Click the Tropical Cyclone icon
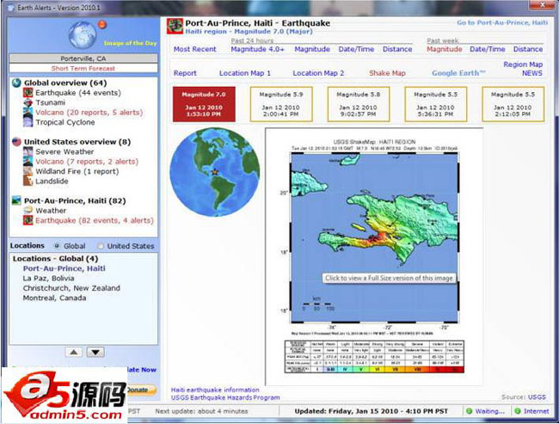Image resolution: width=559 pixels, height=424 pixels. [x=28, y=122]
